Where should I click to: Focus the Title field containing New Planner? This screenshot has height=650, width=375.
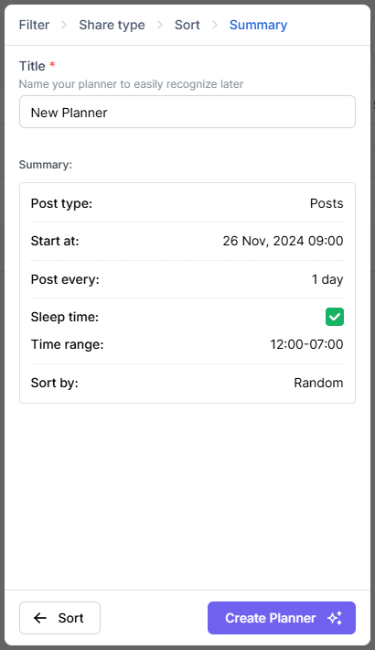tap(187, 112)
